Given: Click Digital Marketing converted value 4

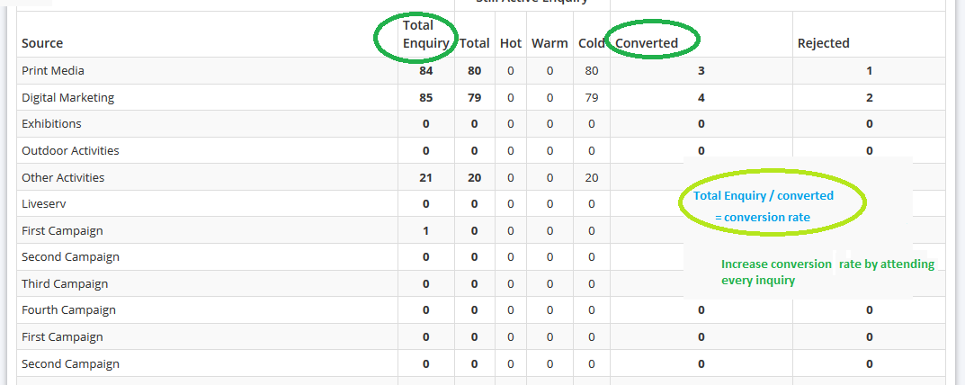Looking at the screenshot, I should pyautogui.click(x=701, y=97).
